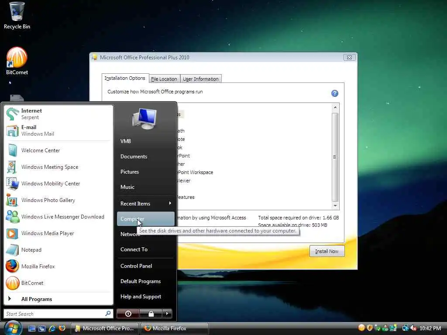
Task: Open the Recycle Bin desktop icon
Action: 17,16
